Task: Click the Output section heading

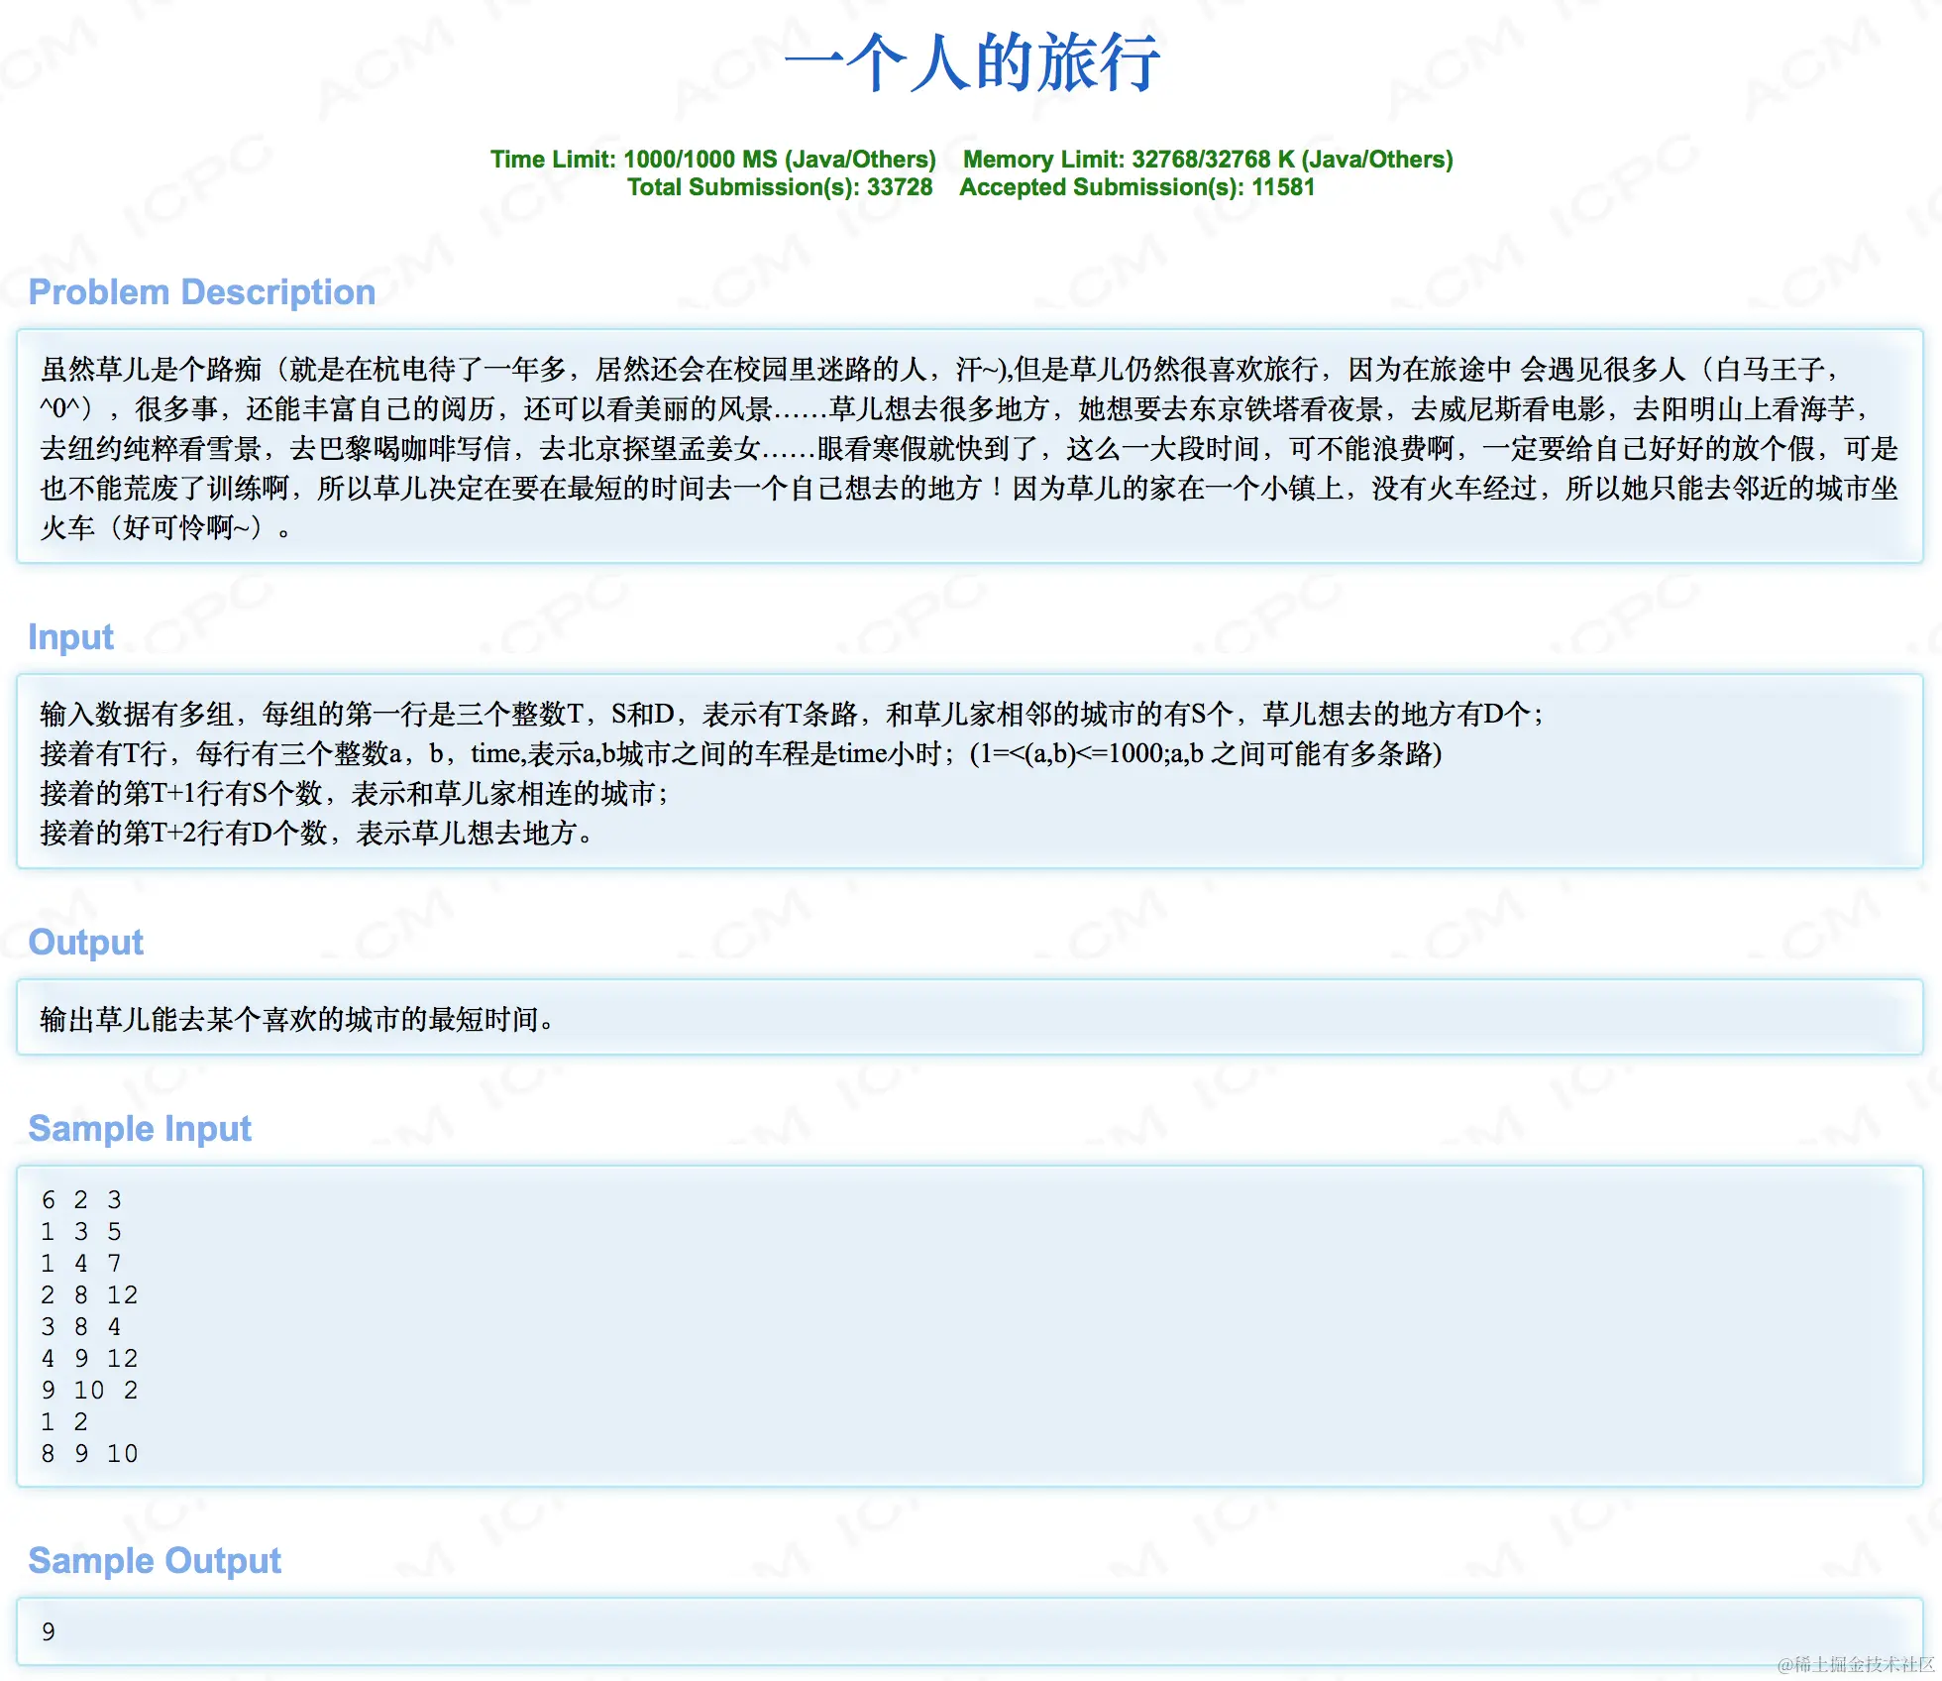Action: coord(86,943)
